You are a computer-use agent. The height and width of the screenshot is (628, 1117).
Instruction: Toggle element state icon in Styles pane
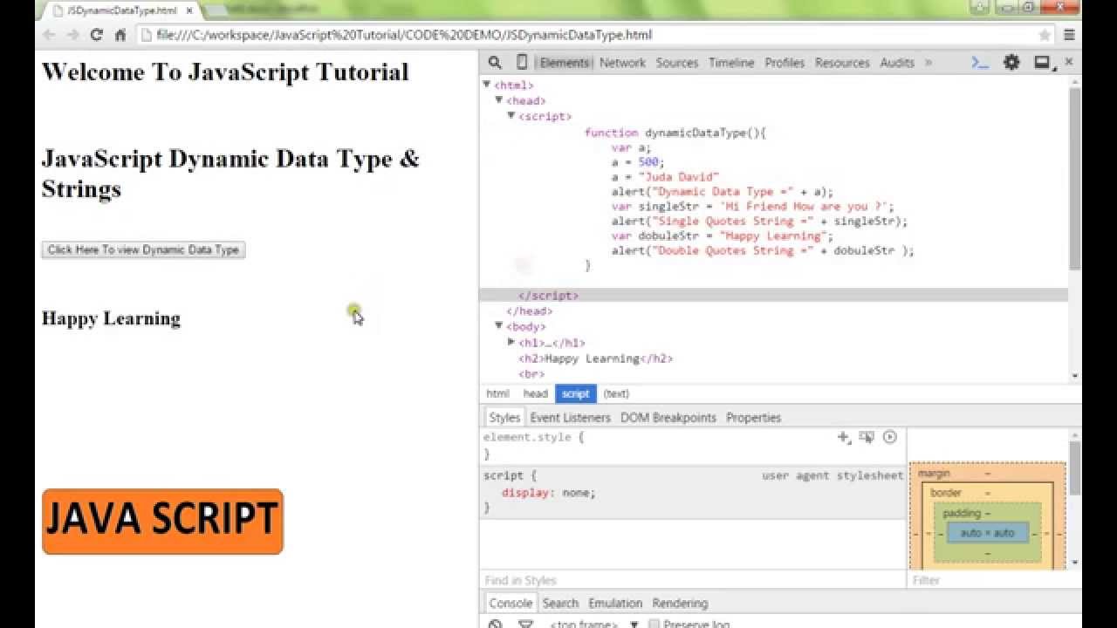point(867,437)
